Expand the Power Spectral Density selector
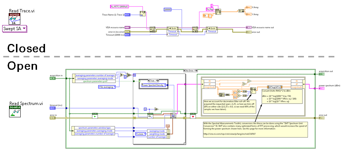 154,85
